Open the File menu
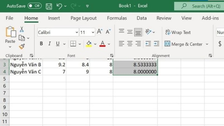 (x=10, y=18)
